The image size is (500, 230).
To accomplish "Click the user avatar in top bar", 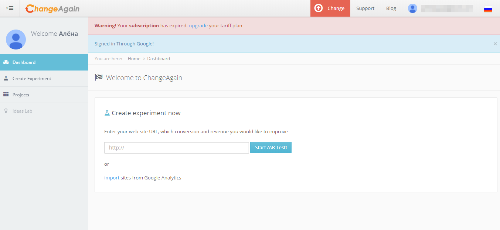I will coord(412,8).
